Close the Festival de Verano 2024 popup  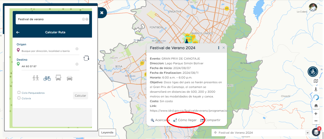pyautogui.click(x=224, y=48)
